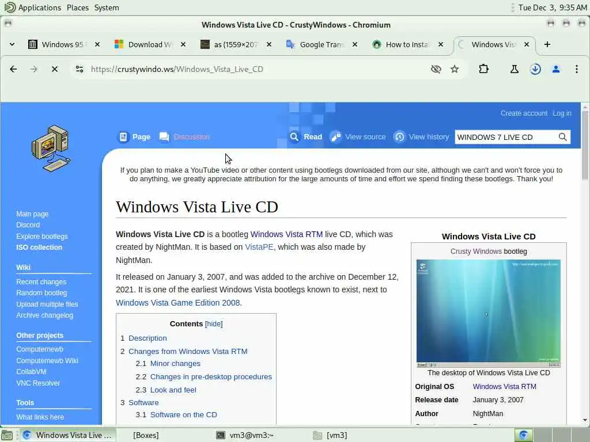
Task: Follow the VistaPE link
Action: [x=259, y=247]
